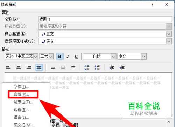Choose 字体(F)... menu entry
Screen dimensions: 175x127
click(21, 87)
